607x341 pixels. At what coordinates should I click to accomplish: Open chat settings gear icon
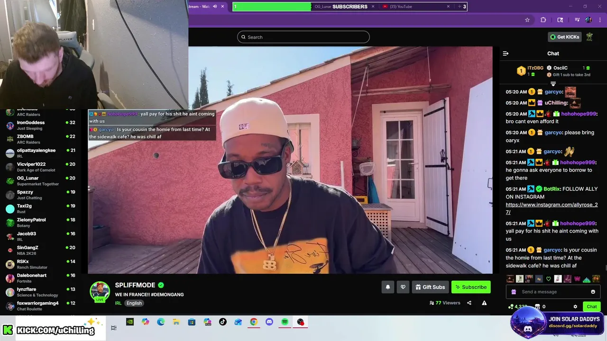tap(575, 307)
